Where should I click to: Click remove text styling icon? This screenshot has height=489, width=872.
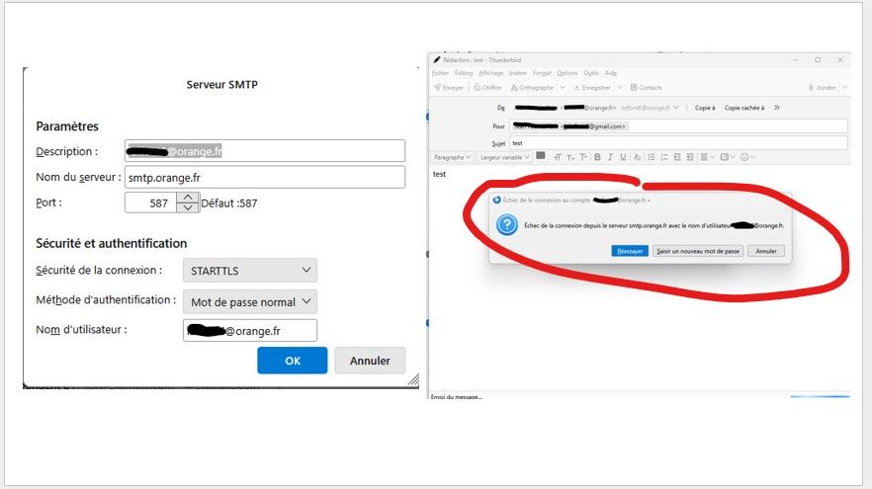pos(637,157)
